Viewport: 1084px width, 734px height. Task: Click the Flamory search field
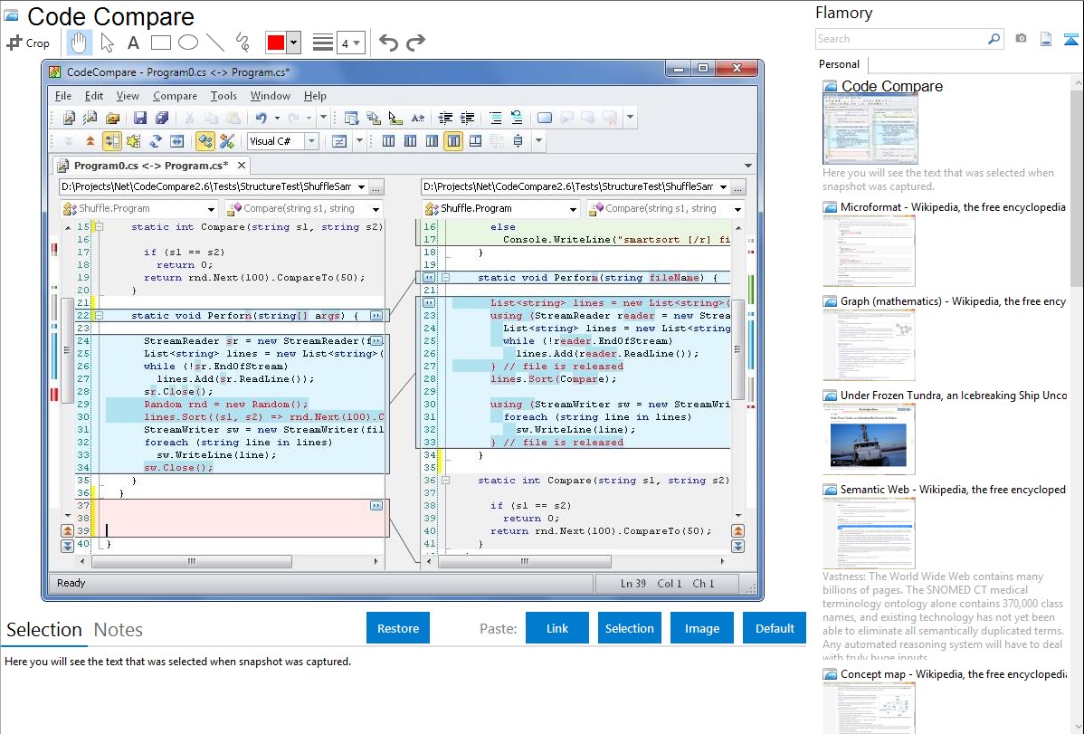click(x=900, y=39)
